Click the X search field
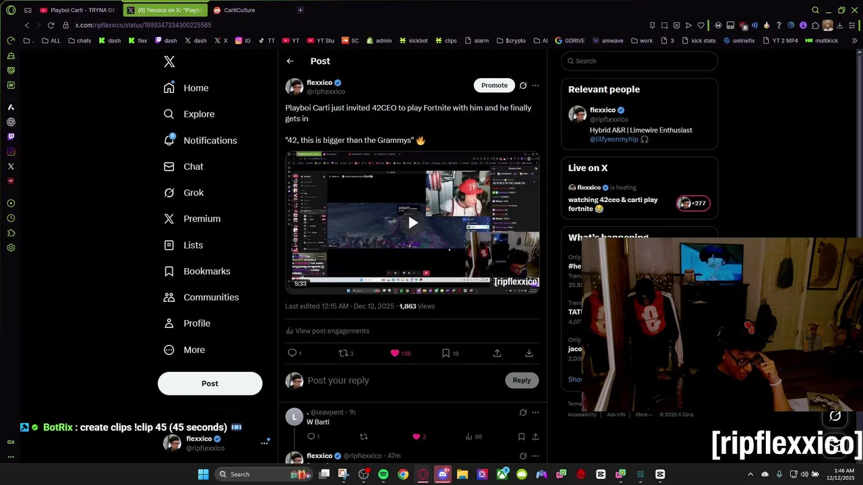The width and height of the screenshot is (863, 485). tap(639, 61)
